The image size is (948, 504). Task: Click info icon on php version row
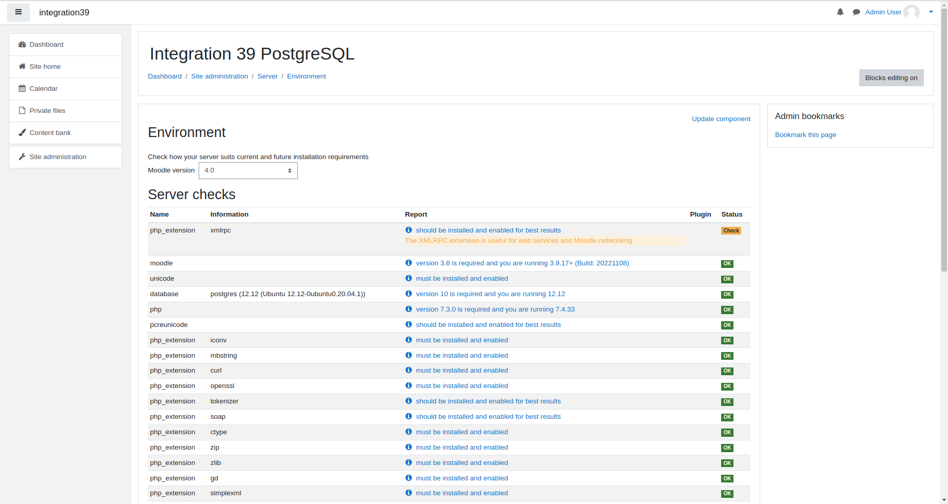[x=409, y=309]
